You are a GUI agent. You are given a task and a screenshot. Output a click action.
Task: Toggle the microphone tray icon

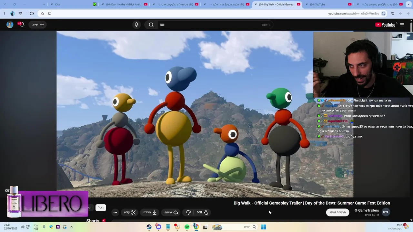click(44, 227)
